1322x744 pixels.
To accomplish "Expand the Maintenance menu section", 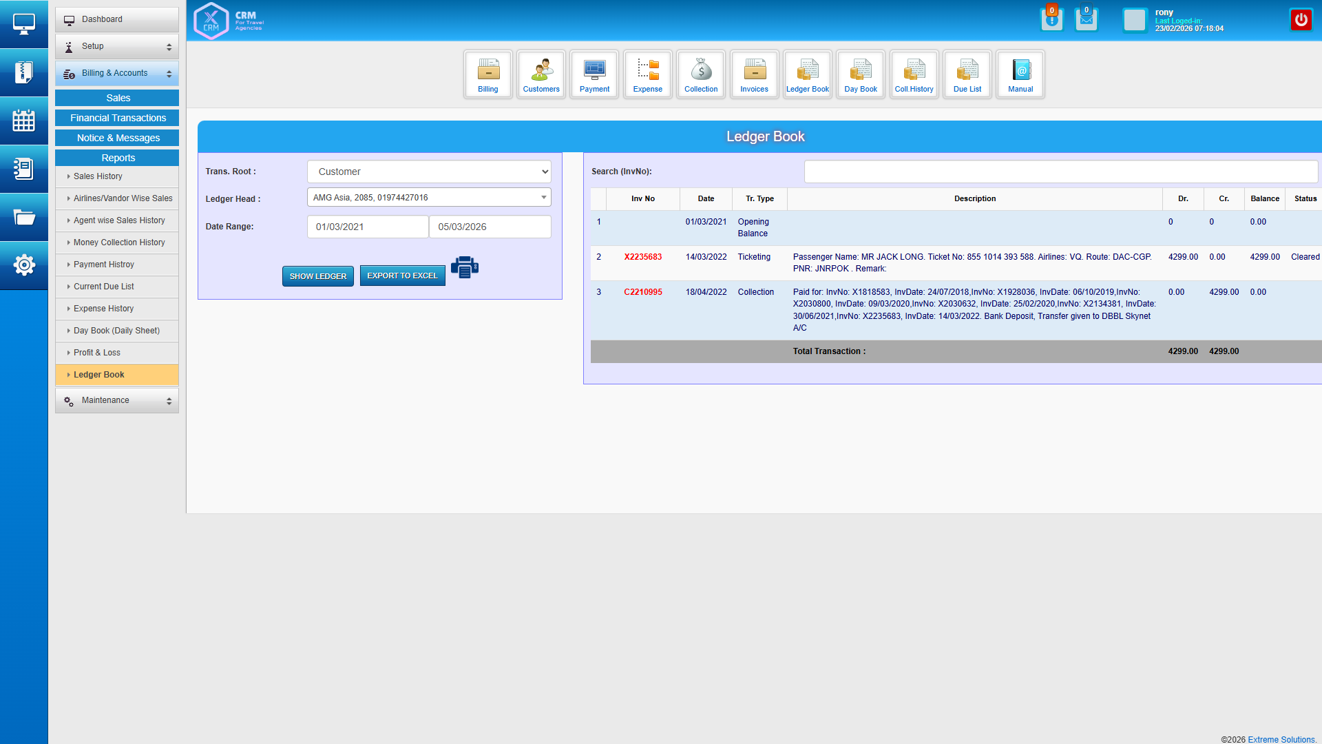I will pyautogui.click(x=117, y=400).
